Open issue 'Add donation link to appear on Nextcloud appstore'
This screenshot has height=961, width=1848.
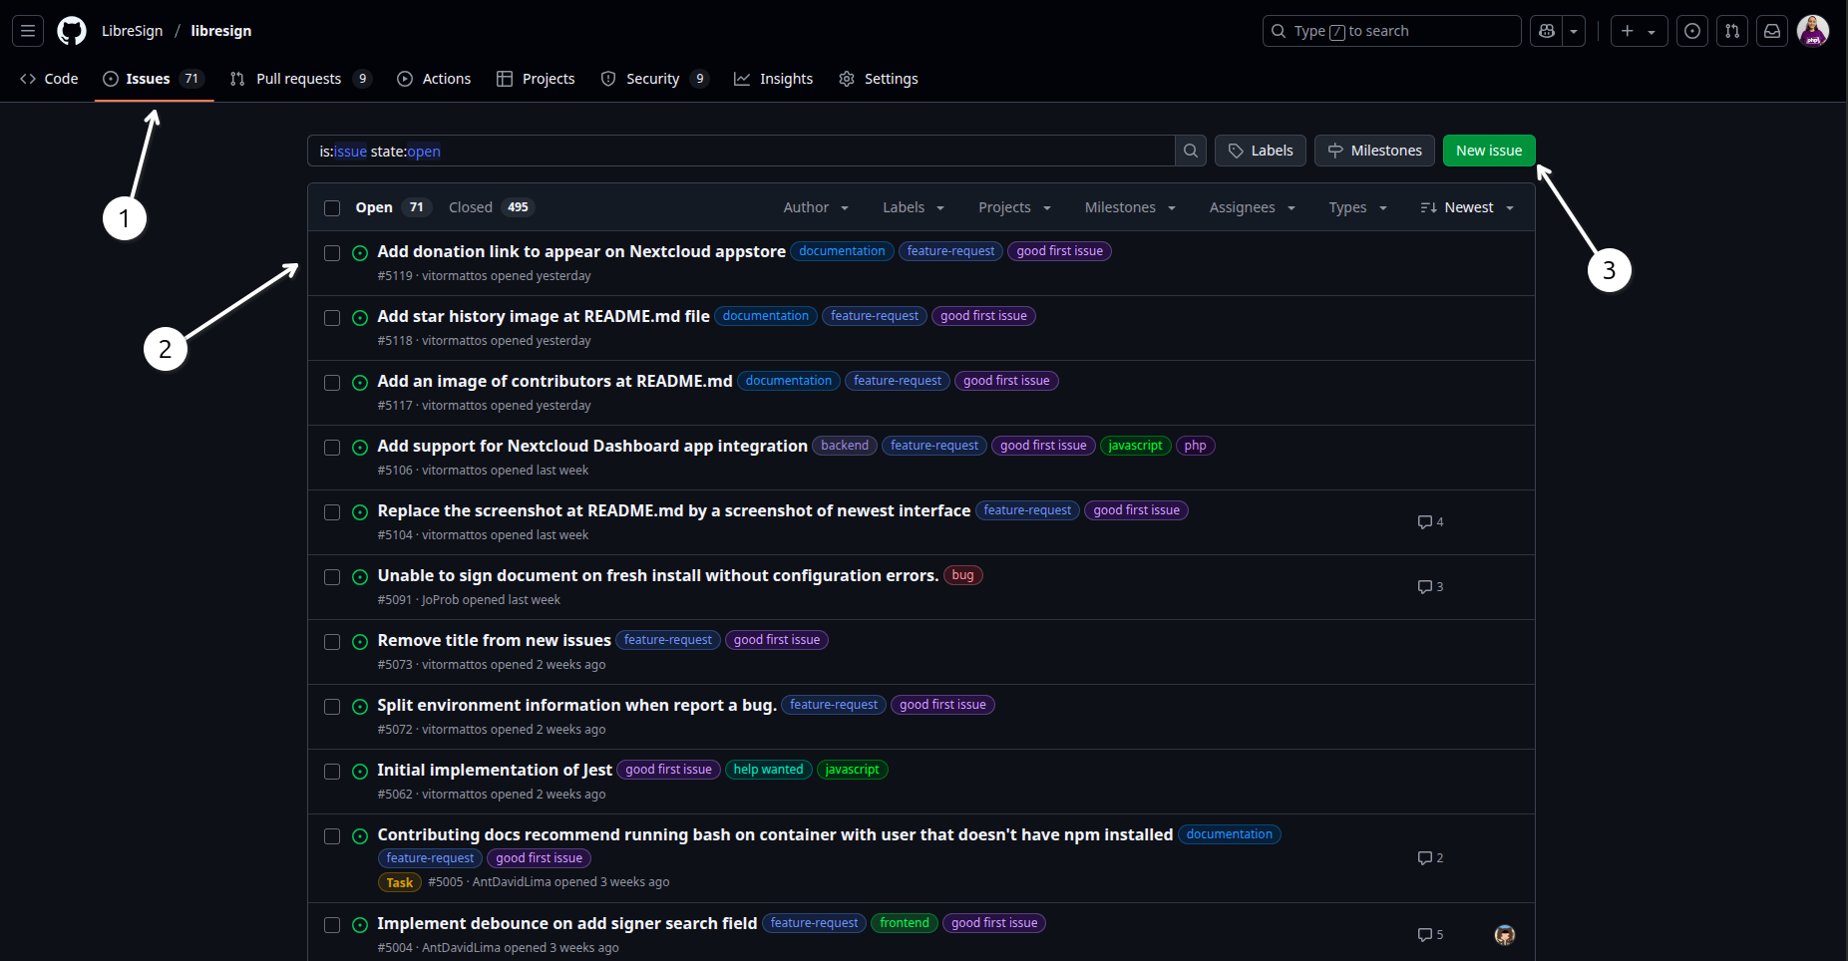(581, 251)
